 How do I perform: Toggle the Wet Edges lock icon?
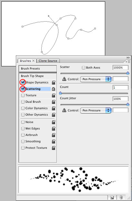54,129
